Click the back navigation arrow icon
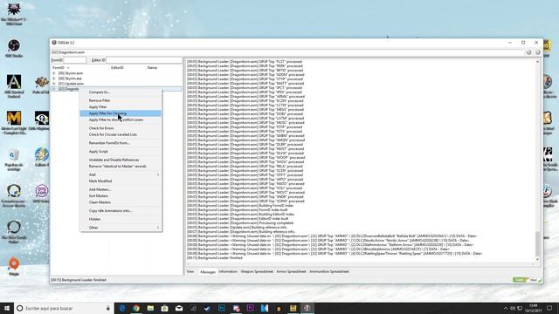The width and height of the screenshot is (559, 314). (x=529, y=52)
